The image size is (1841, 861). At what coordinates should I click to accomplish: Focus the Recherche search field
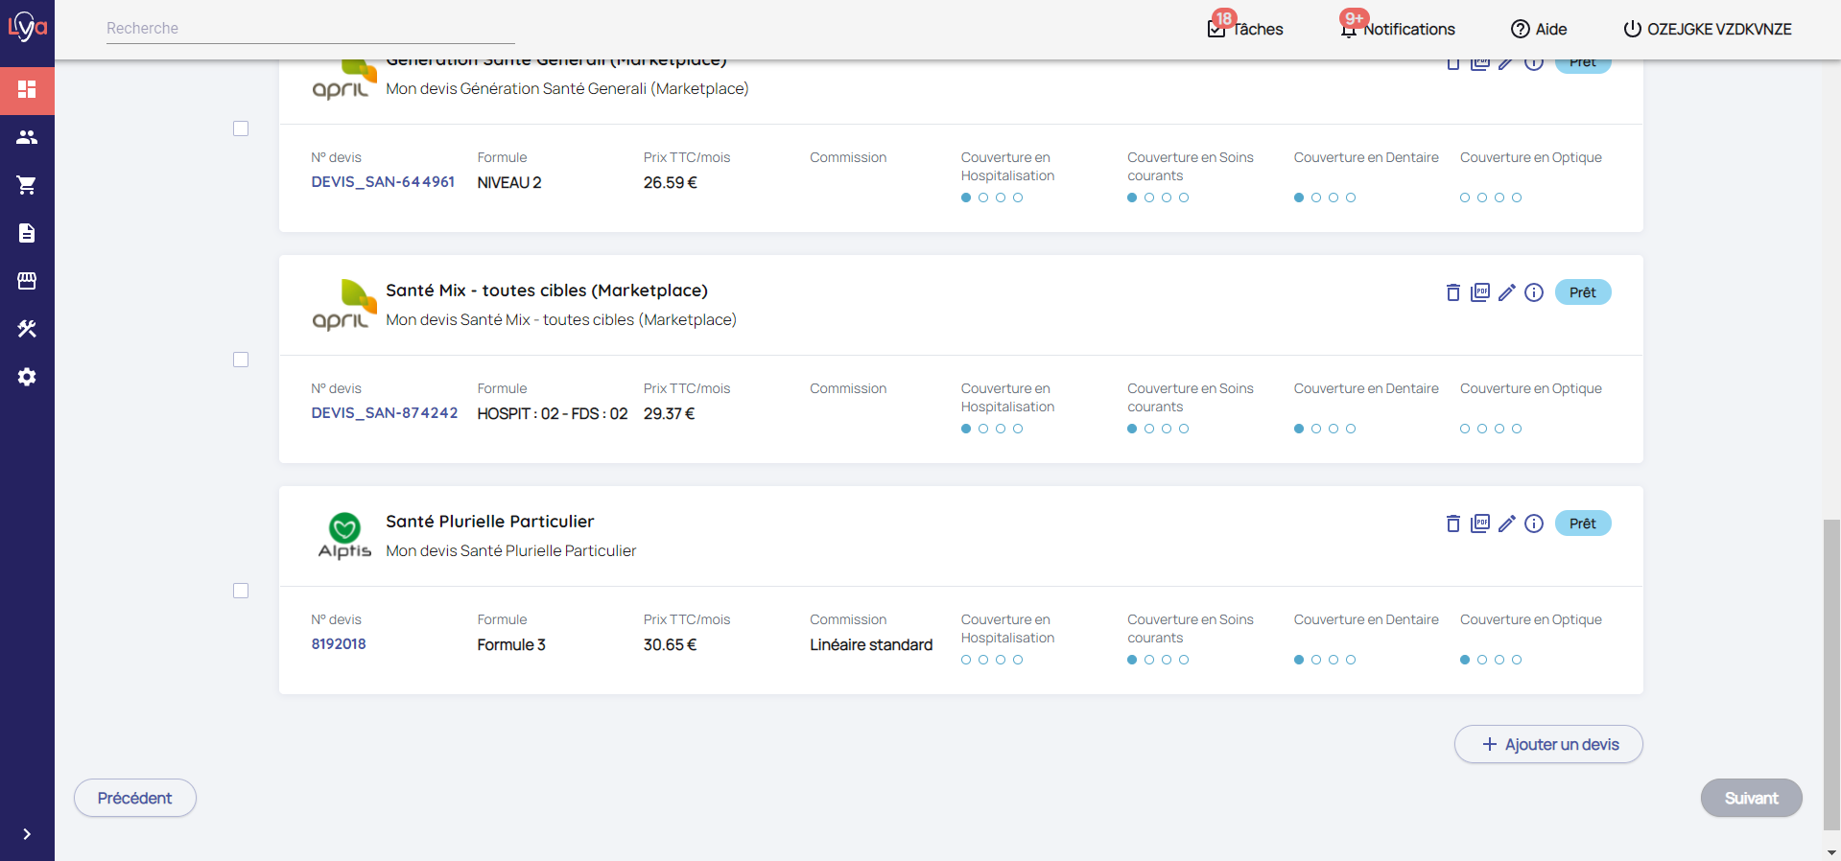pos(310,29)
